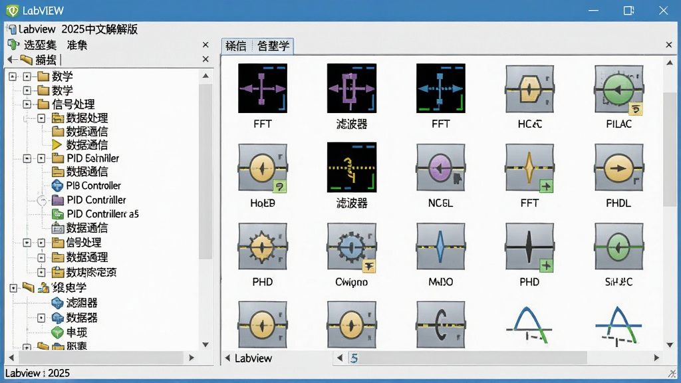Select the PILAC green circle icon

tap(618, 90)
